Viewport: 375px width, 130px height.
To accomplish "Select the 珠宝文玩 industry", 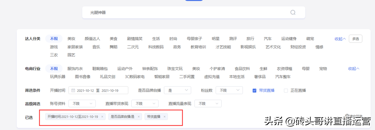I will click(x=175, y=69).
